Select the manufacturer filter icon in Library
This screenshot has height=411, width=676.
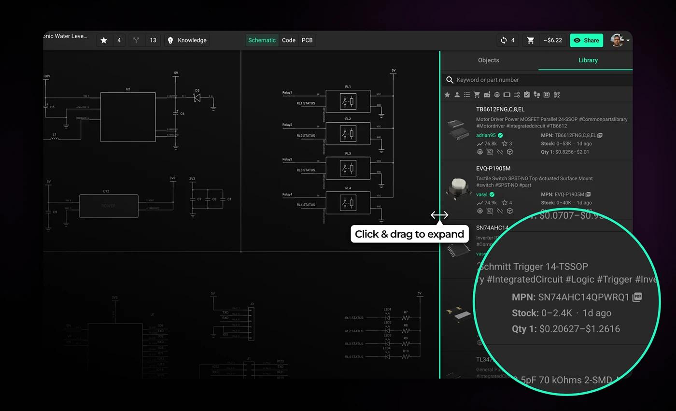click(487, 95)
